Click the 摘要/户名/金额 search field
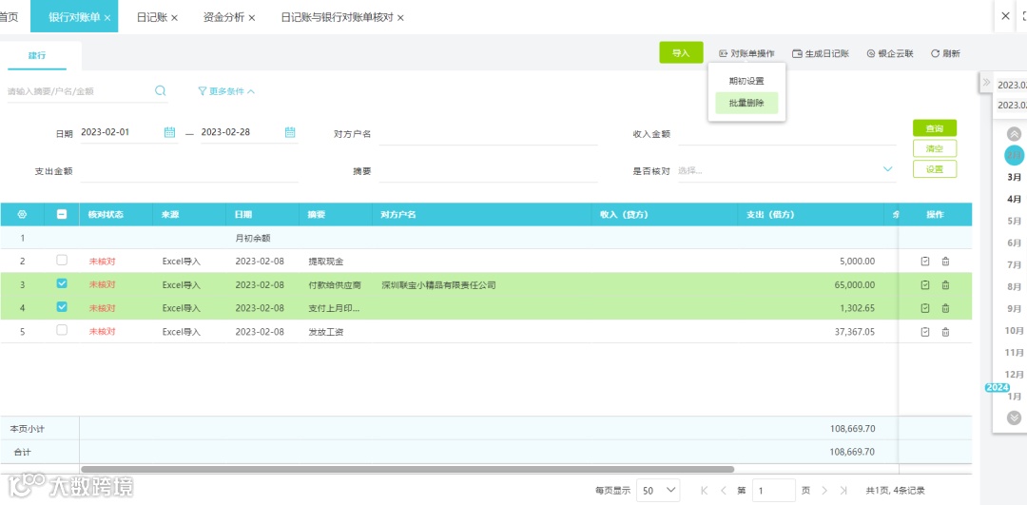1027x505 pixels. click(x=79, y=91)
